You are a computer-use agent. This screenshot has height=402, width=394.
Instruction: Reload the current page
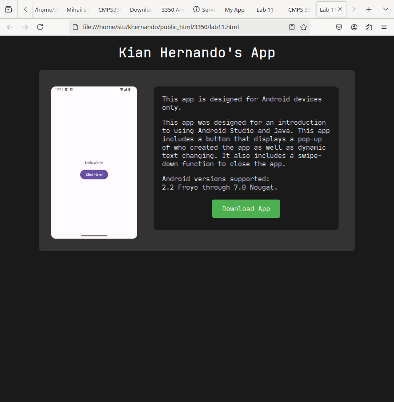pyautogui.click(x=40, y=27)
